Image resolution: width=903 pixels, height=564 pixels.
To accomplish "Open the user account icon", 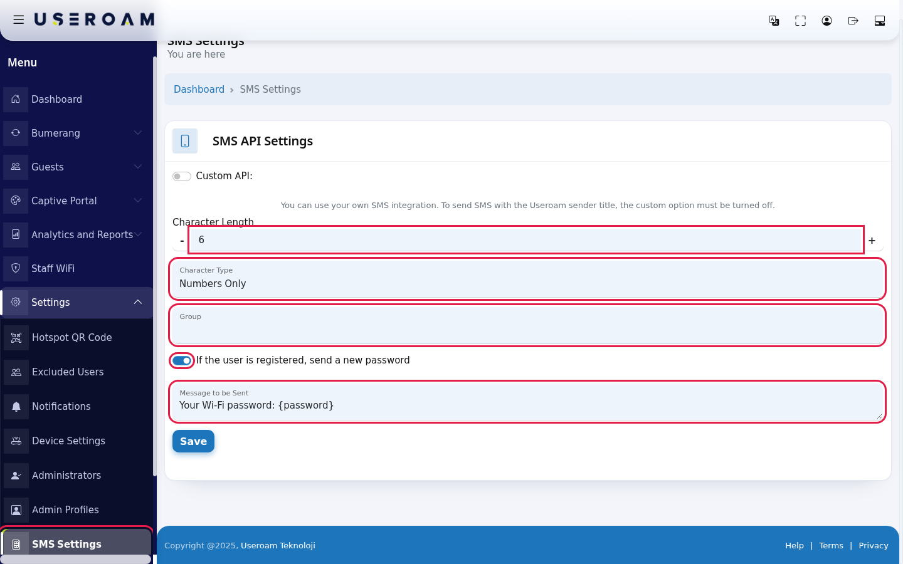I will pos(826,21).
